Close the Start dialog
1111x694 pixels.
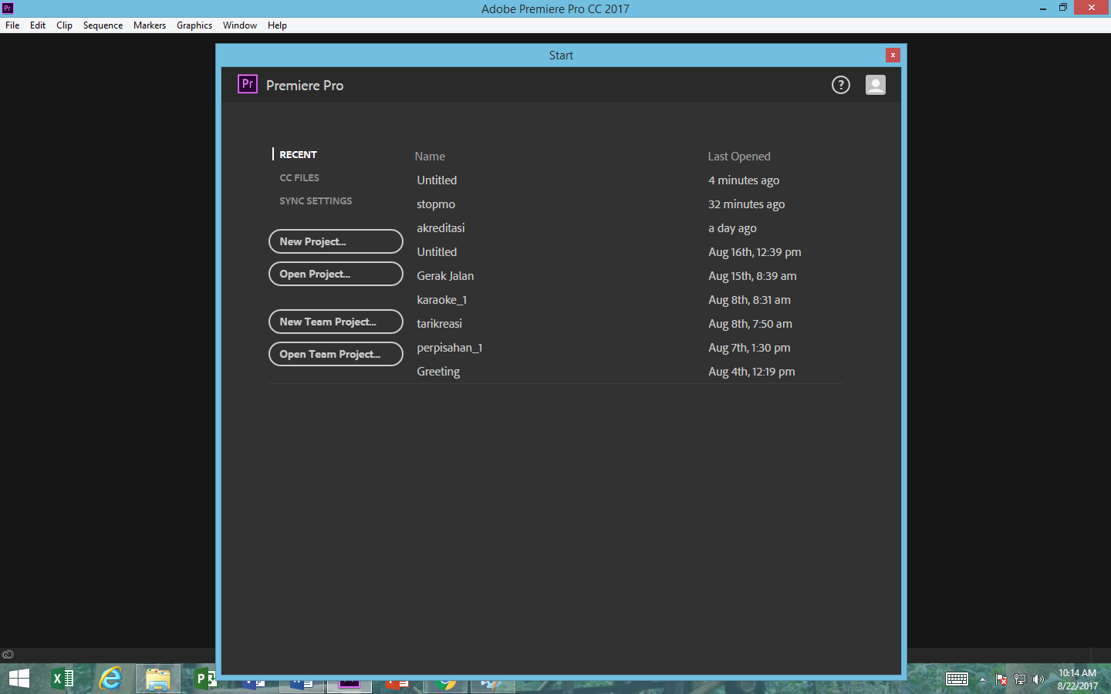pyautogui.click(x=893, y=55)
